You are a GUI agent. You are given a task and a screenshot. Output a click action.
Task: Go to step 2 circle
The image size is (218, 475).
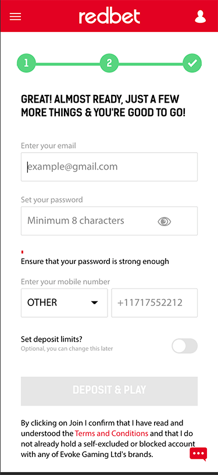(109, 63)
